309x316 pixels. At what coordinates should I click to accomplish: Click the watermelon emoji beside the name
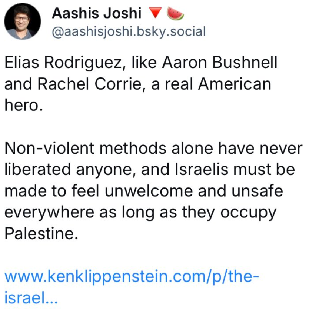point(175,13)
